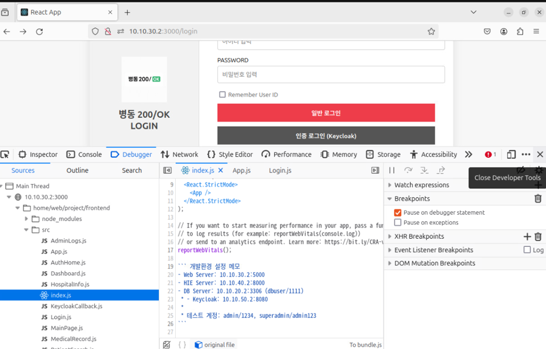
Task: Open DevTools three-dots options menu
Action: click(x=526, y=154)
